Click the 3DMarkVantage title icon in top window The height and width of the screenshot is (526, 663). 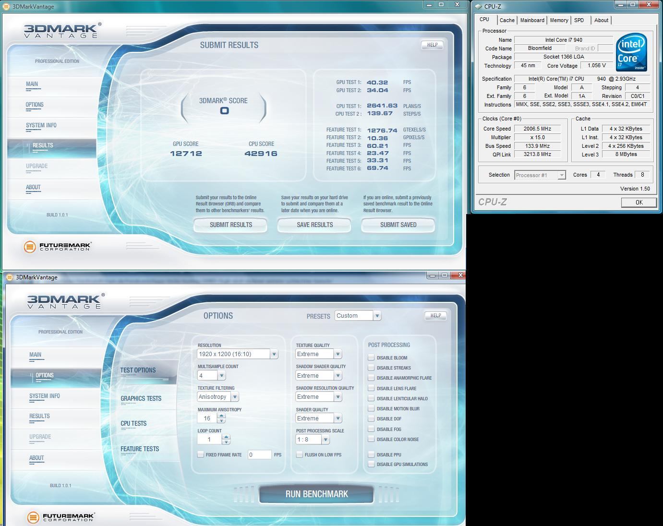[6, 6]
